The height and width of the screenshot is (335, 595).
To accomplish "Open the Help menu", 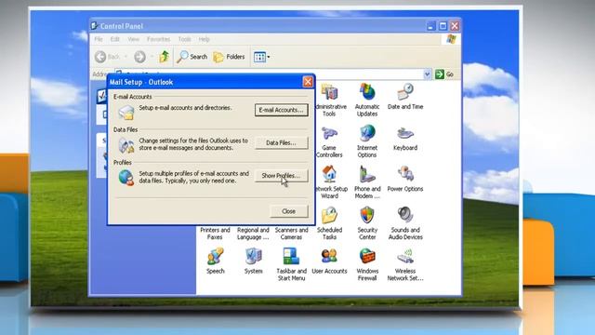I will tap(205, 39).
